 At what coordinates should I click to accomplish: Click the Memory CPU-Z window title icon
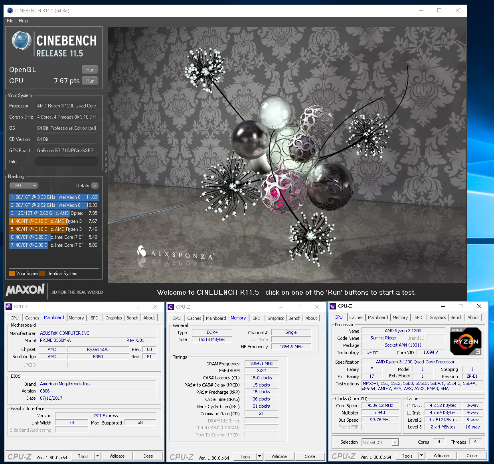[171, 307]
